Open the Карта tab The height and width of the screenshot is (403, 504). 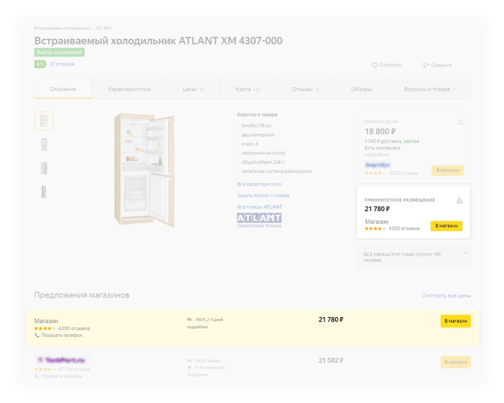(247, 89)
